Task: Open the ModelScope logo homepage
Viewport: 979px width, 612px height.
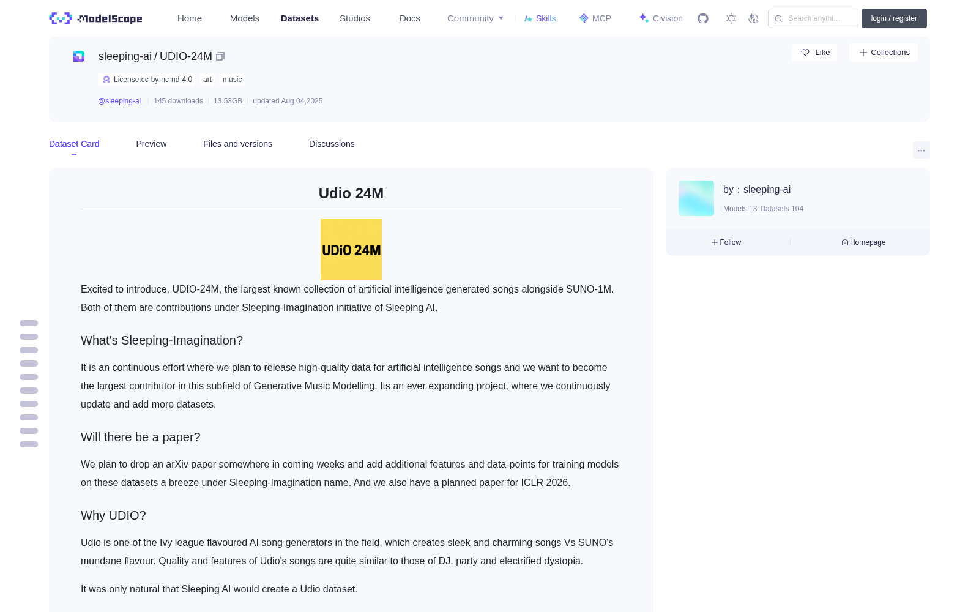Action: pos(95,18)
